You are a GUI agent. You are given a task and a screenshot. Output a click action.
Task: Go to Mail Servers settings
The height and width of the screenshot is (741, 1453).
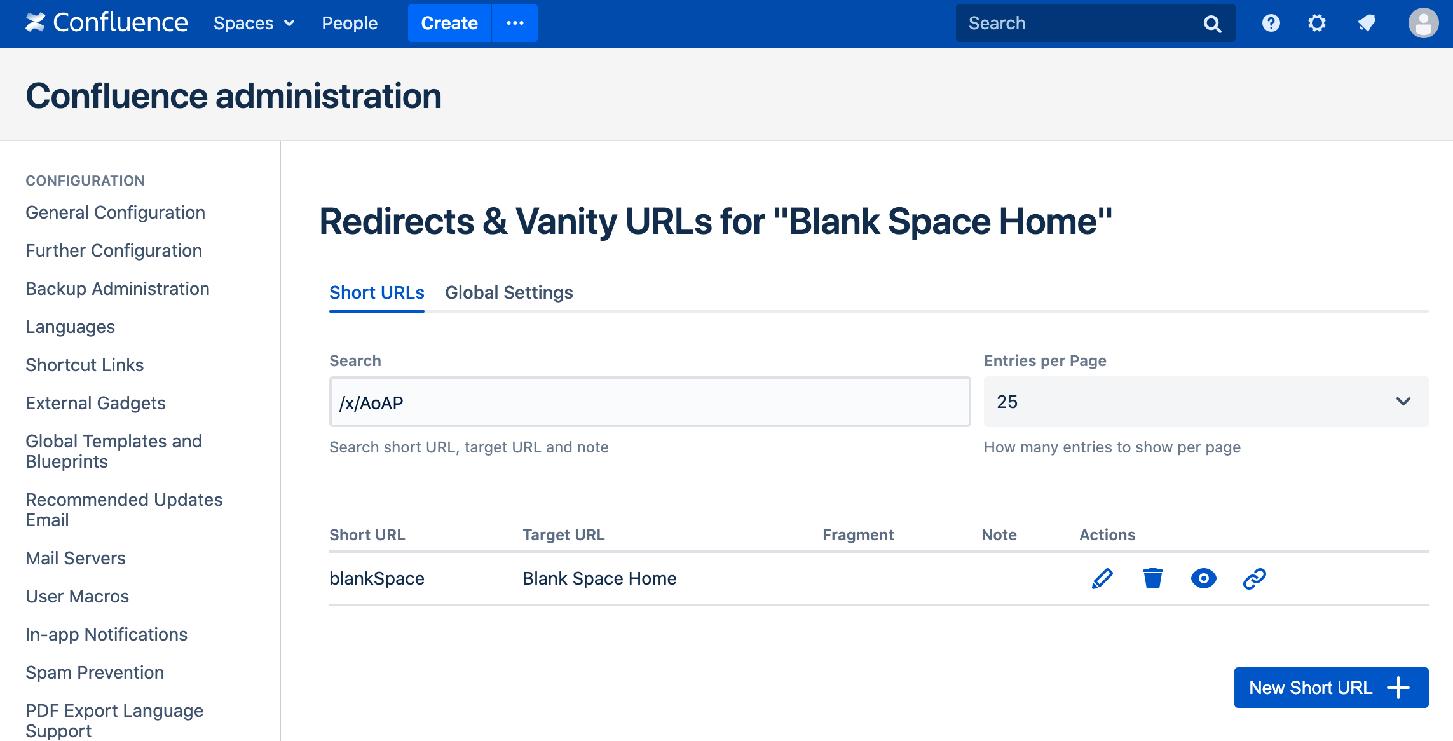pyautogui.click(x=76, y=558)
